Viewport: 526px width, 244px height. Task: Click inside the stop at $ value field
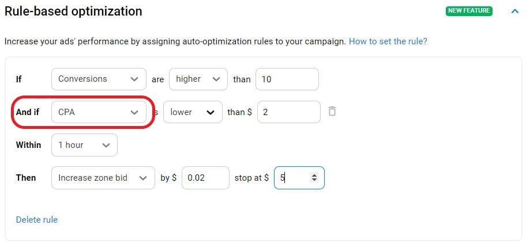293,178
